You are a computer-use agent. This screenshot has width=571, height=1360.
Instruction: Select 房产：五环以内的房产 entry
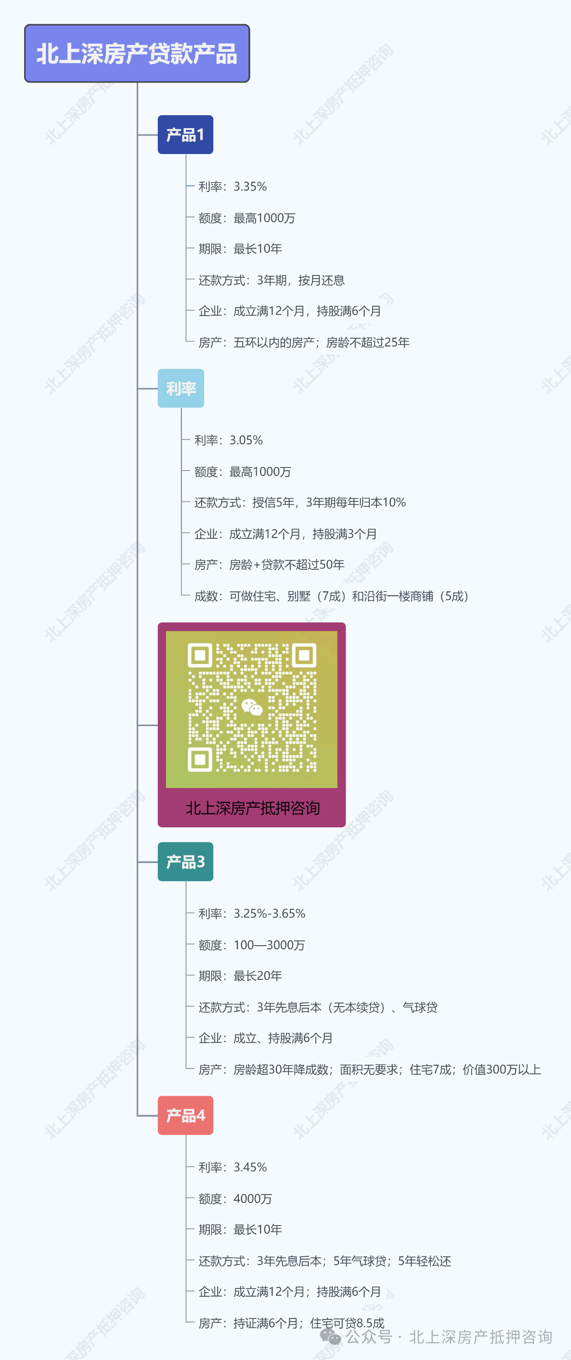[x=304, y=342]
